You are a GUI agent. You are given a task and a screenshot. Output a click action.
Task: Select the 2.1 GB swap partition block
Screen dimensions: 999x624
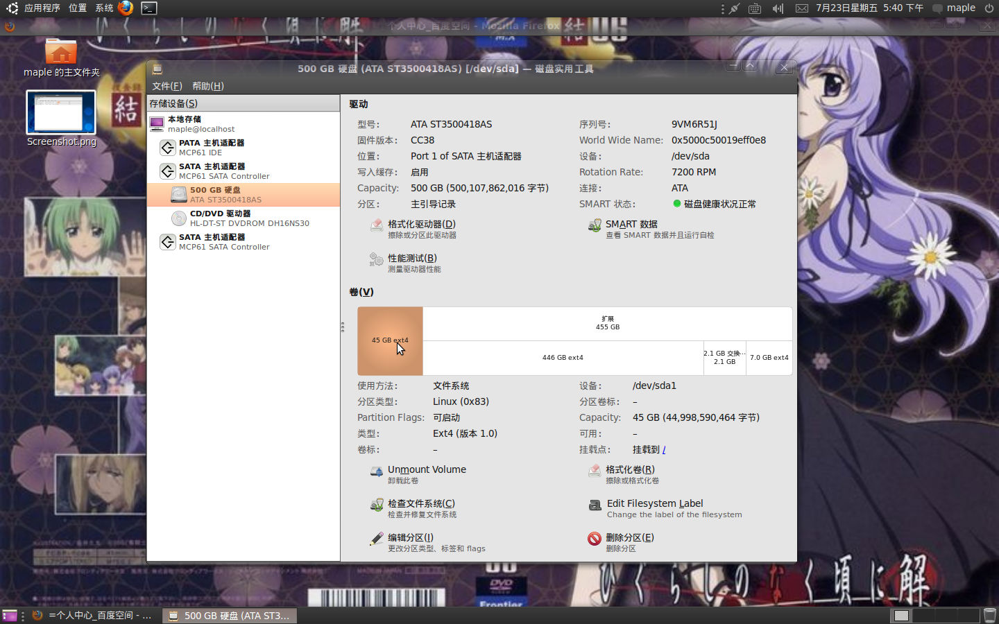pyautogui.click(x=725, y=358)
